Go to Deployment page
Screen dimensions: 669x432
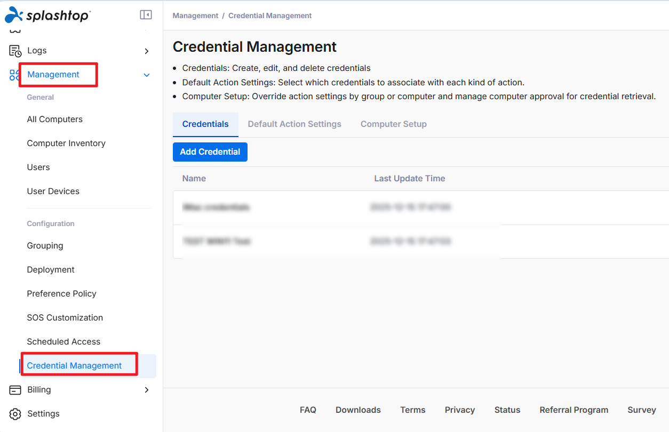(x=51, y=270)
